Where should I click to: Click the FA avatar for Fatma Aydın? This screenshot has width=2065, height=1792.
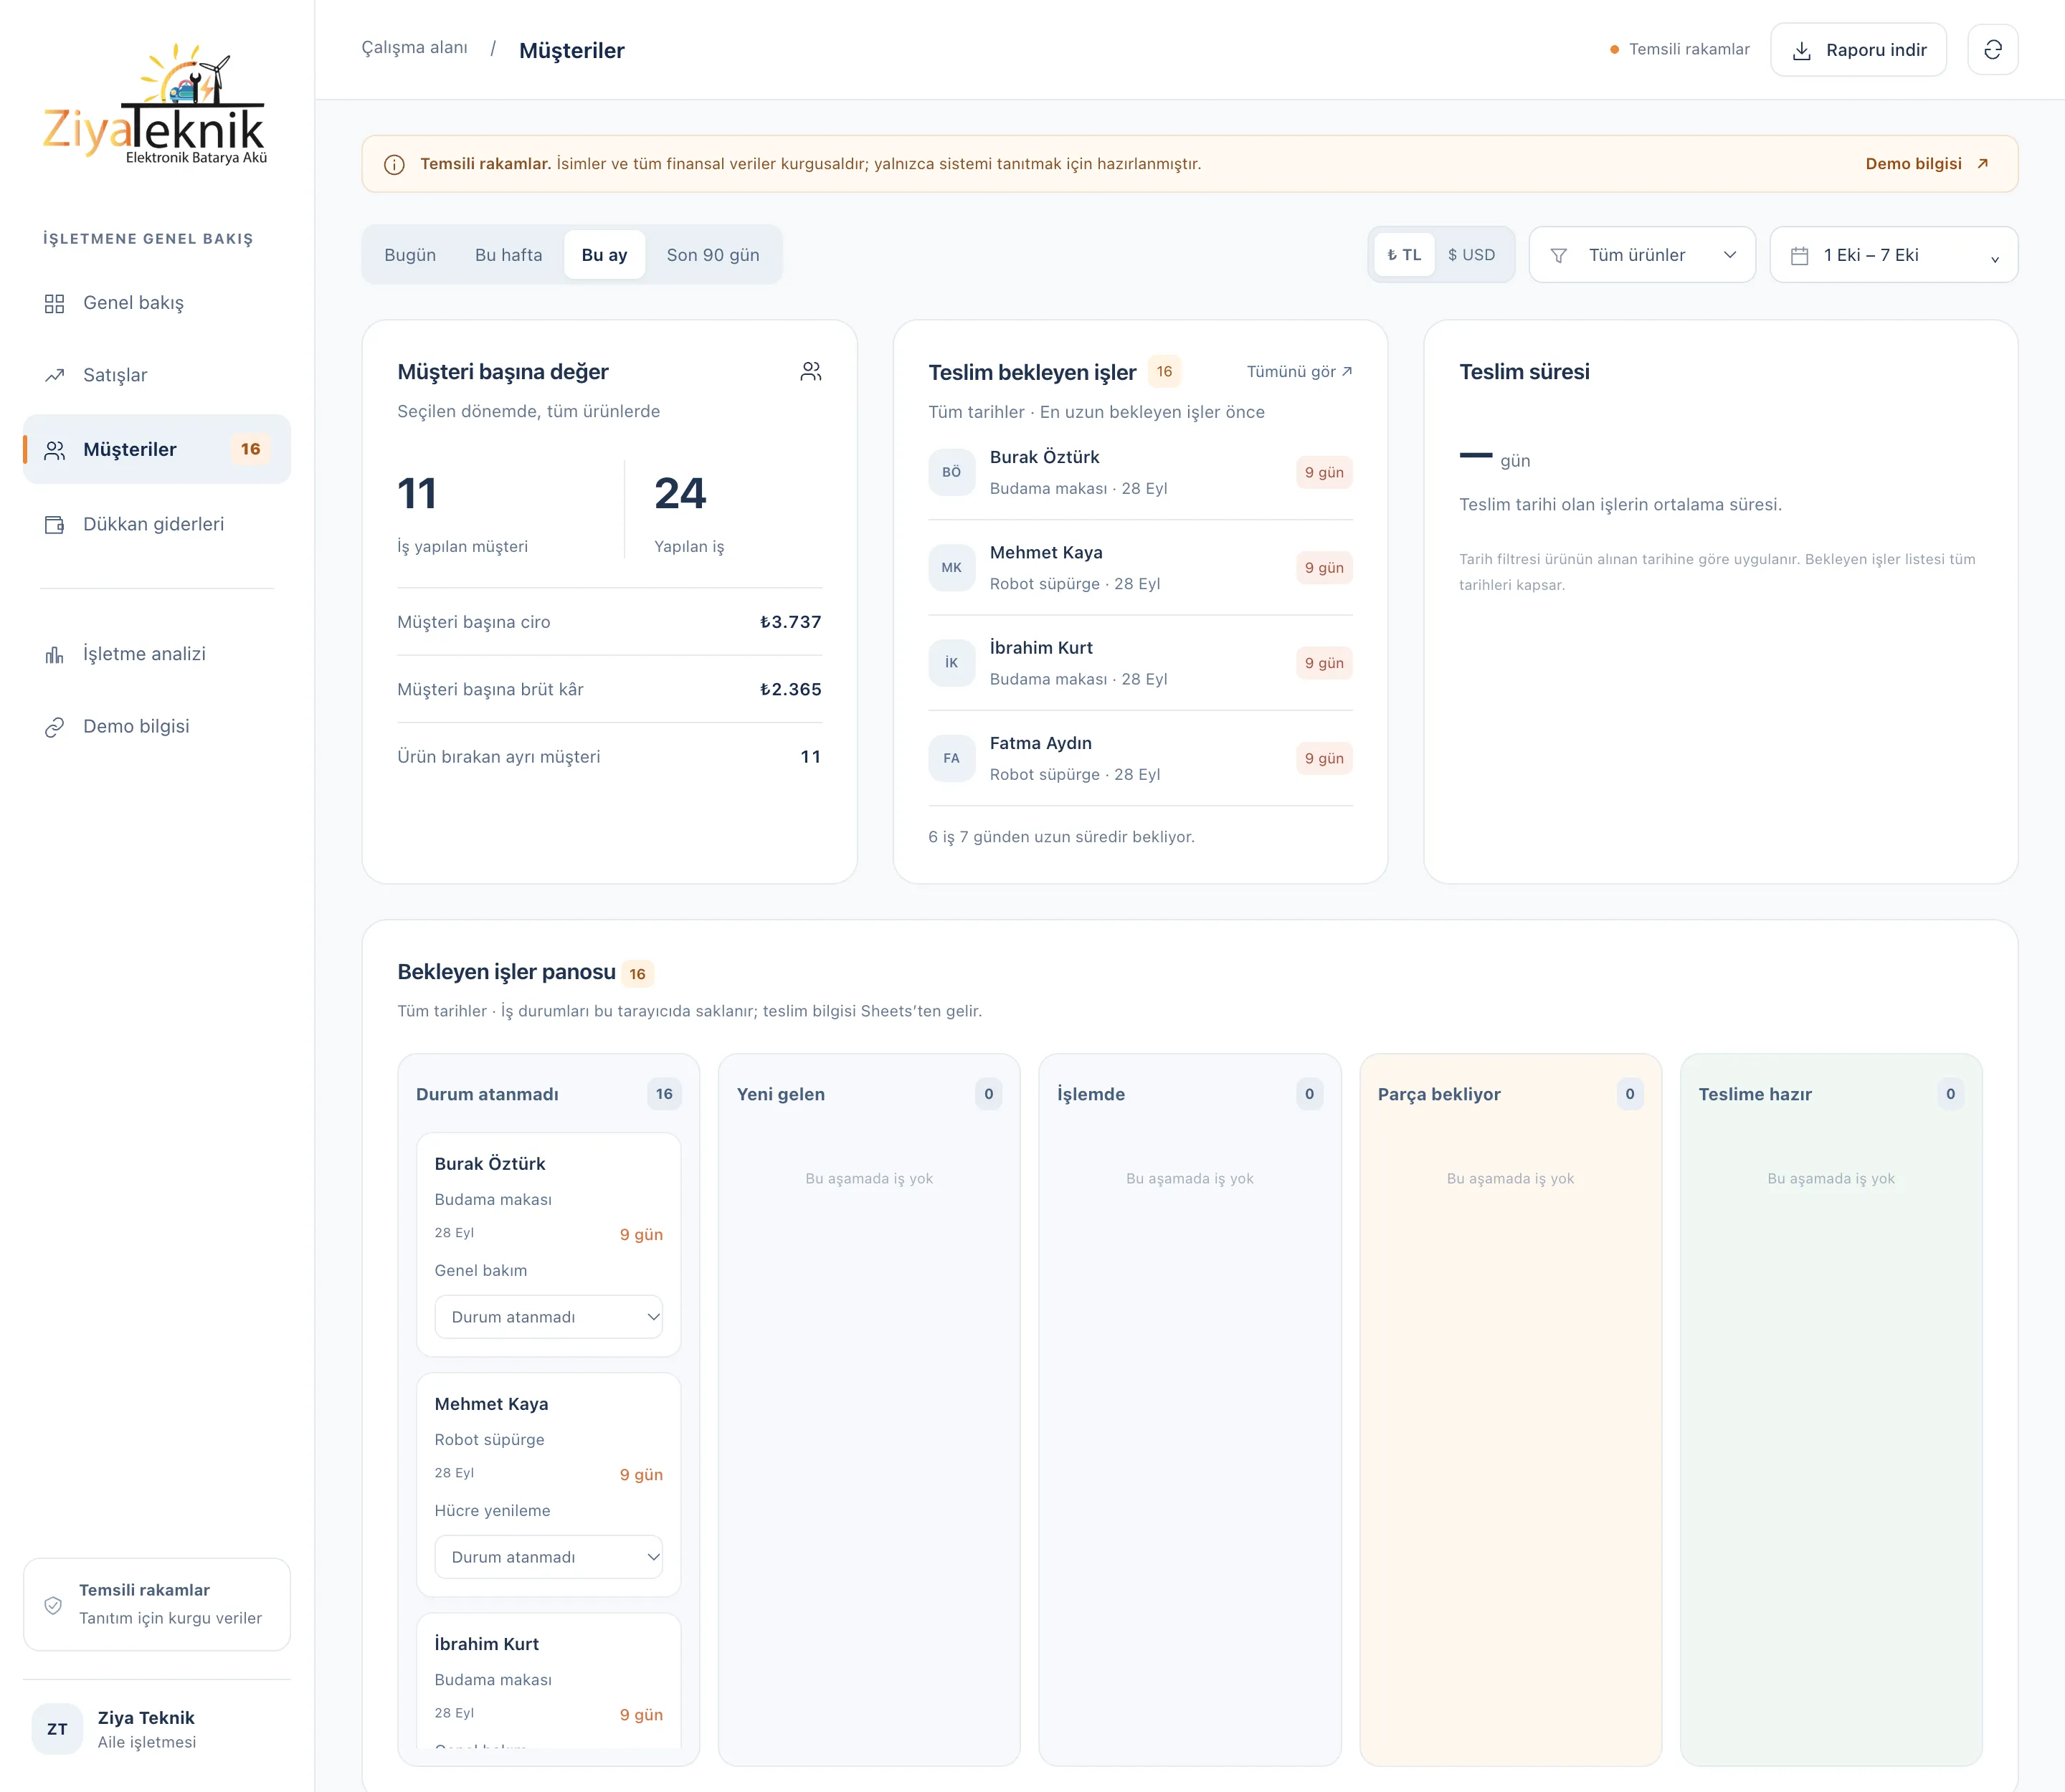pos(951,758)
